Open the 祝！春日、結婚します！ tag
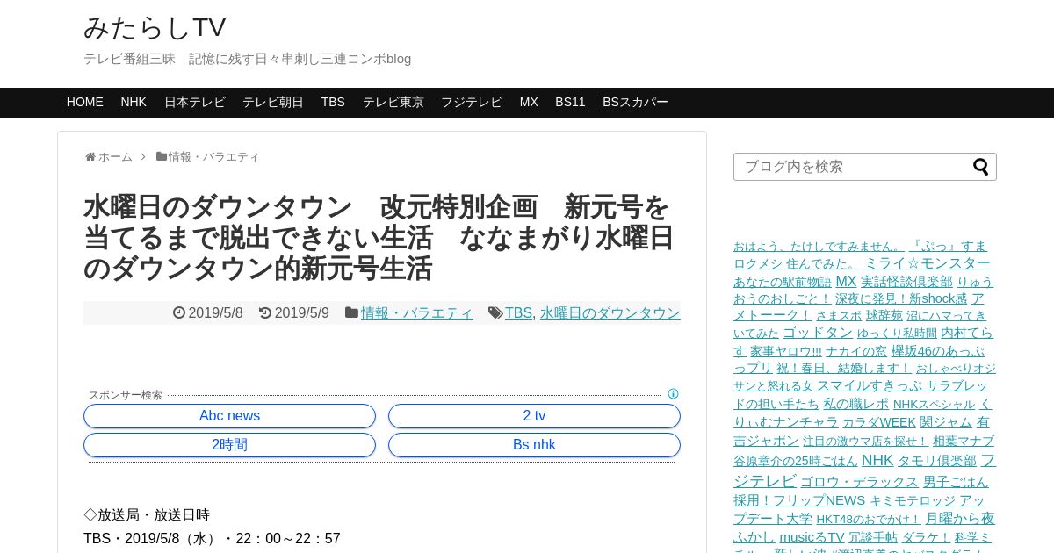This screenshot has height=553, width=1054. coord(844,368)
